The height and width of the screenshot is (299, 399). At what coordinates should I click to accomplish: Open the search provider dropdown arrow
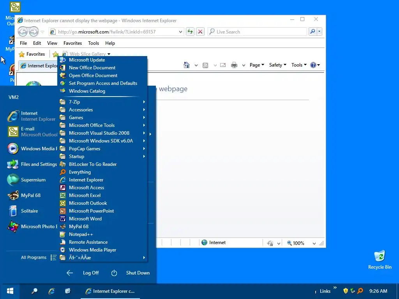(x=319, y=32)
